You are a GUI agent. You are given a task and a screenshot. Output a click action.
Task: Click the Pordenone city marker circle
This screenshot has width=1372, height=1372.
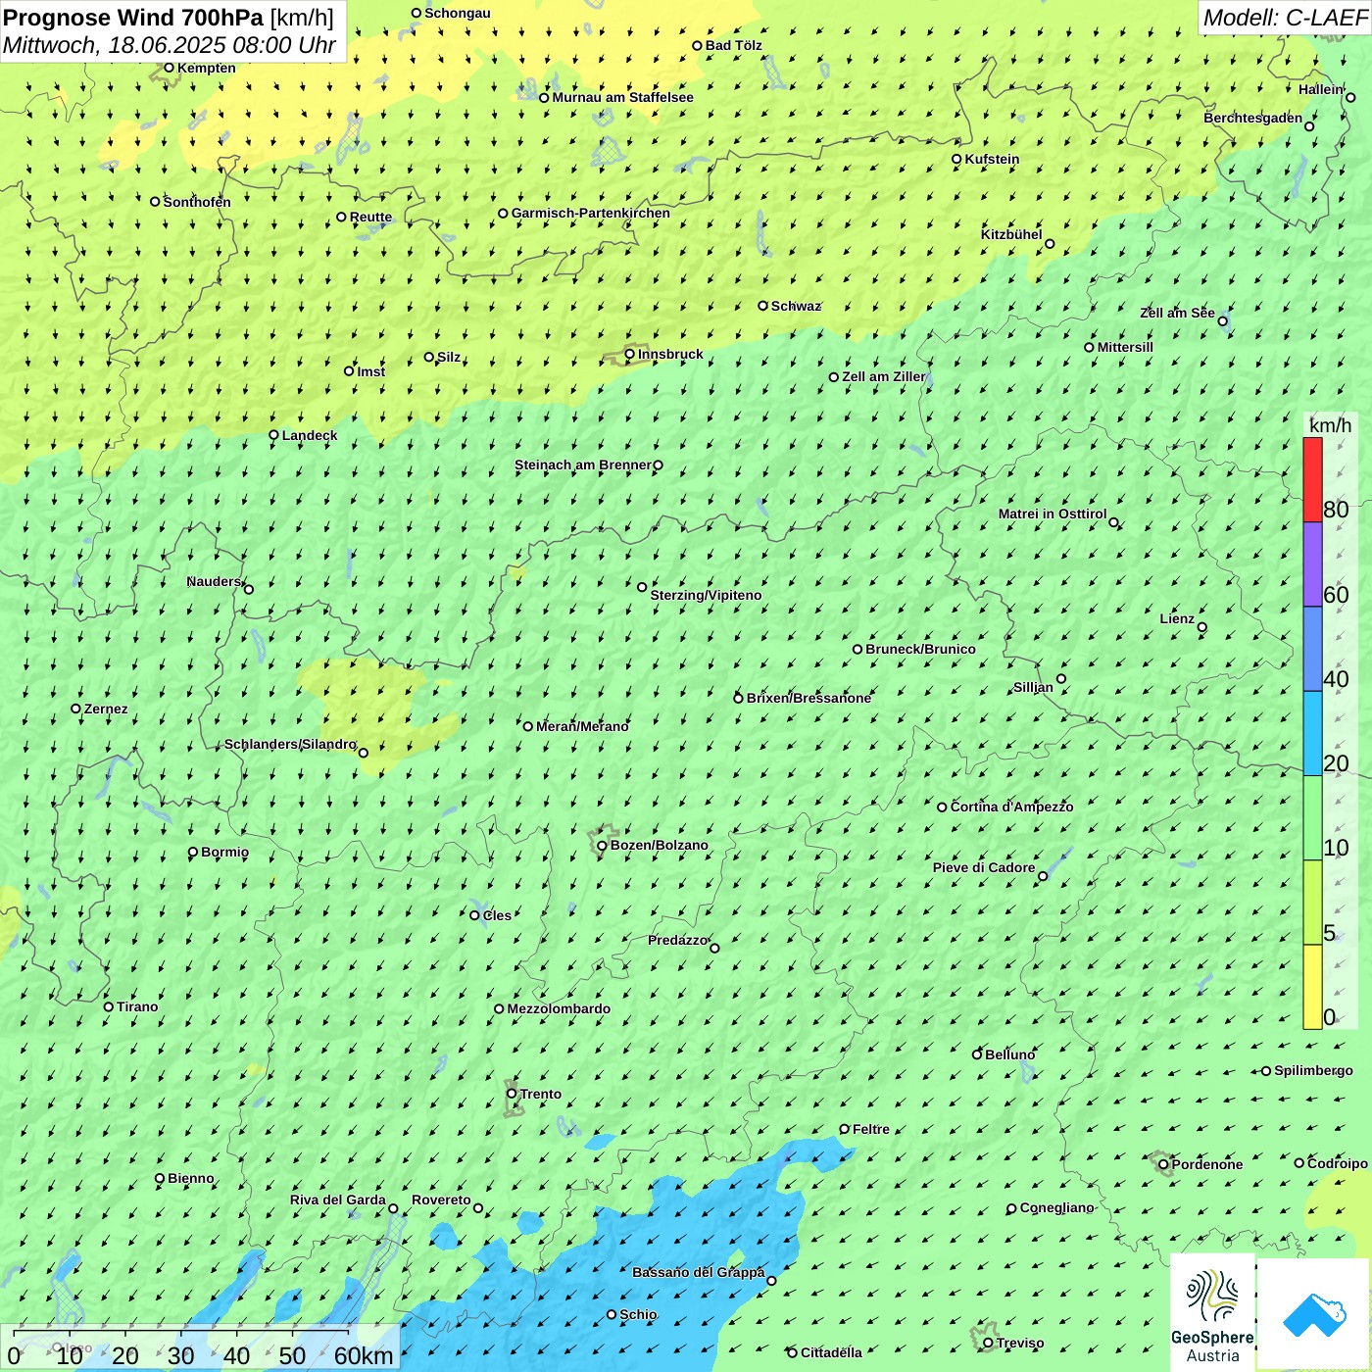[x=1163, y=1164]
